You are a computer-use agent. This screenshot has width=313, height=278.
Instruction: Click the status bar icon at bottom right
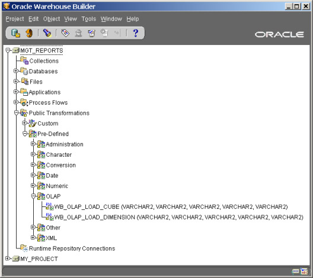pyautogui.click(x=304, y=271)
